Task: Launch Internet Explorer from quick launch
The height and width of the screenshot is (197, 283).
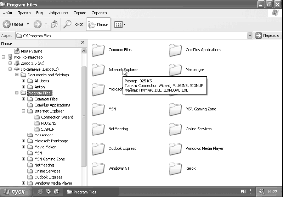Action: coord(40,192)
